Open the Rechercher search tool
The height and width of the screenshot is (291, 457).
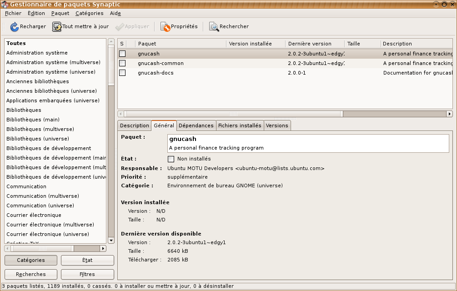pyautogui.click(x=229, y=26)
